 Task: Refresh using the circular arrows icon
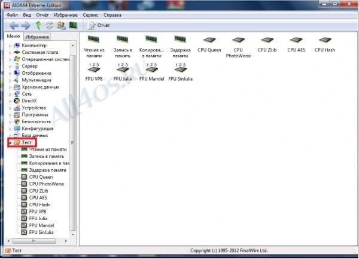50,25
